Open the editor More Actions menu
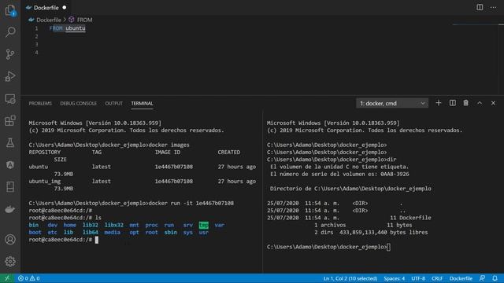 click(x=493, y=7)
